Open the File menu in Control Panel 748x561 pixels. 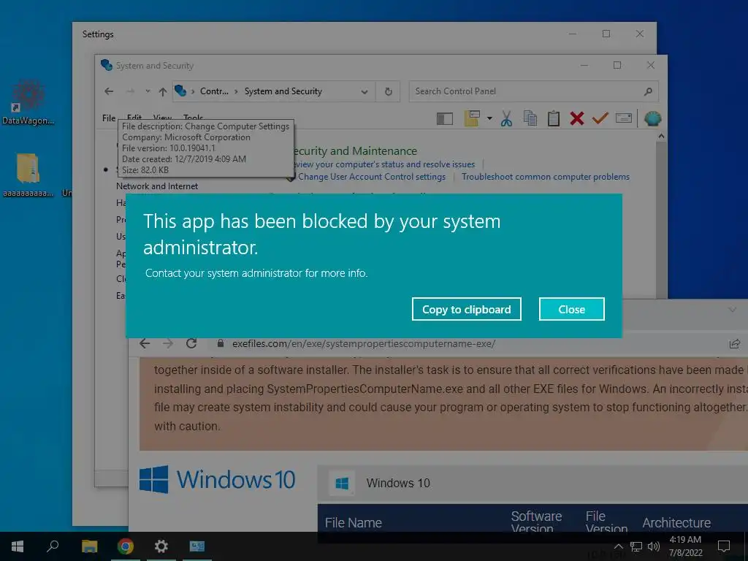pos(109,118)
